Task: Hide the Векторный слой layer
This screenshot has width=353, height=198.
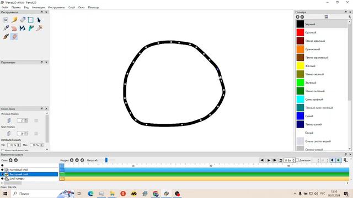Action: click(2, 174)
